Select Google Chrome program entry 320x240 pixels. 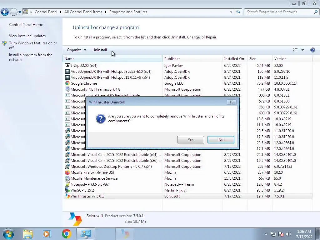188,83
